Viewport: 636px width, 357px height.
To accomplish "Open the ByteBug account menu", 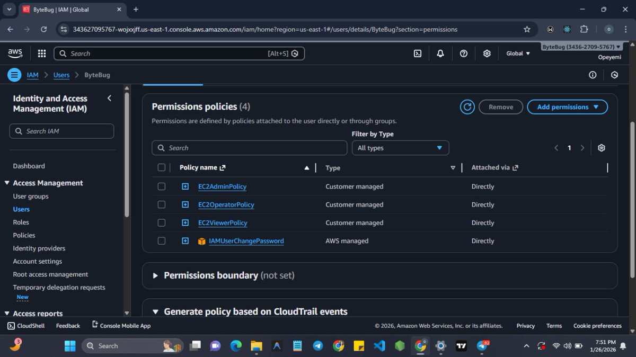I will point(581,47).
